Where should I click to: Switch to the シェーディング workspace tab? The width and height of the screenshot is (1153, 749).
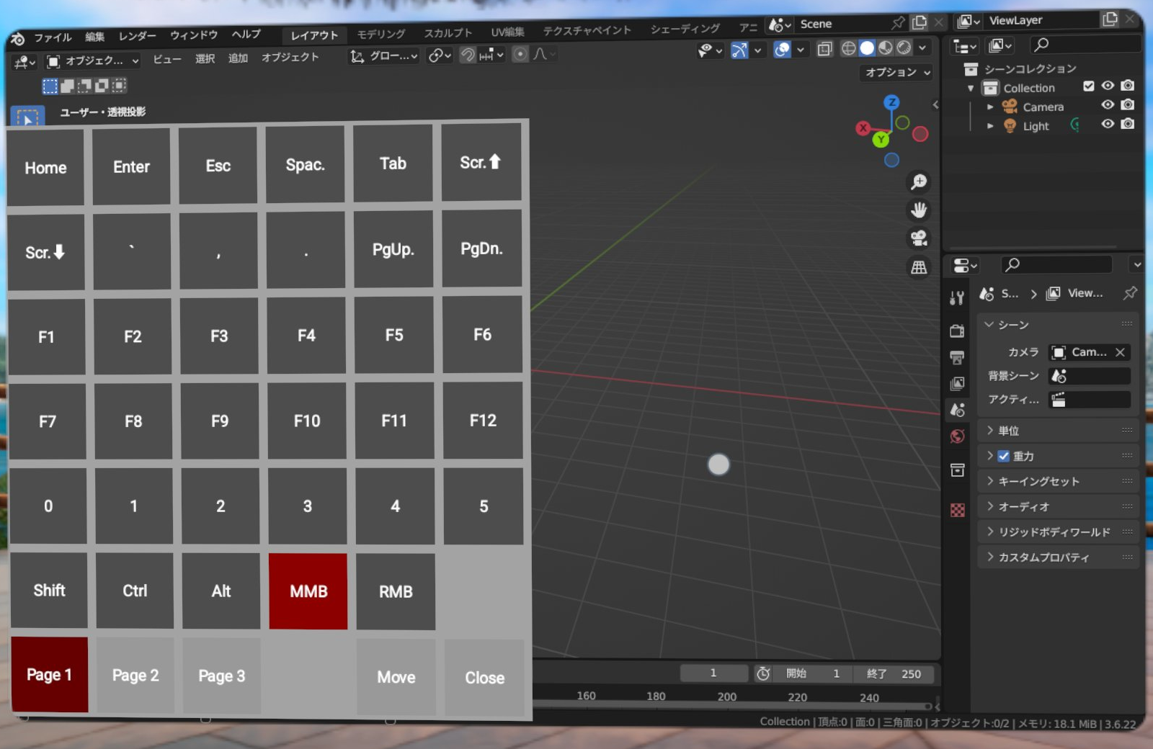point(685,29)
